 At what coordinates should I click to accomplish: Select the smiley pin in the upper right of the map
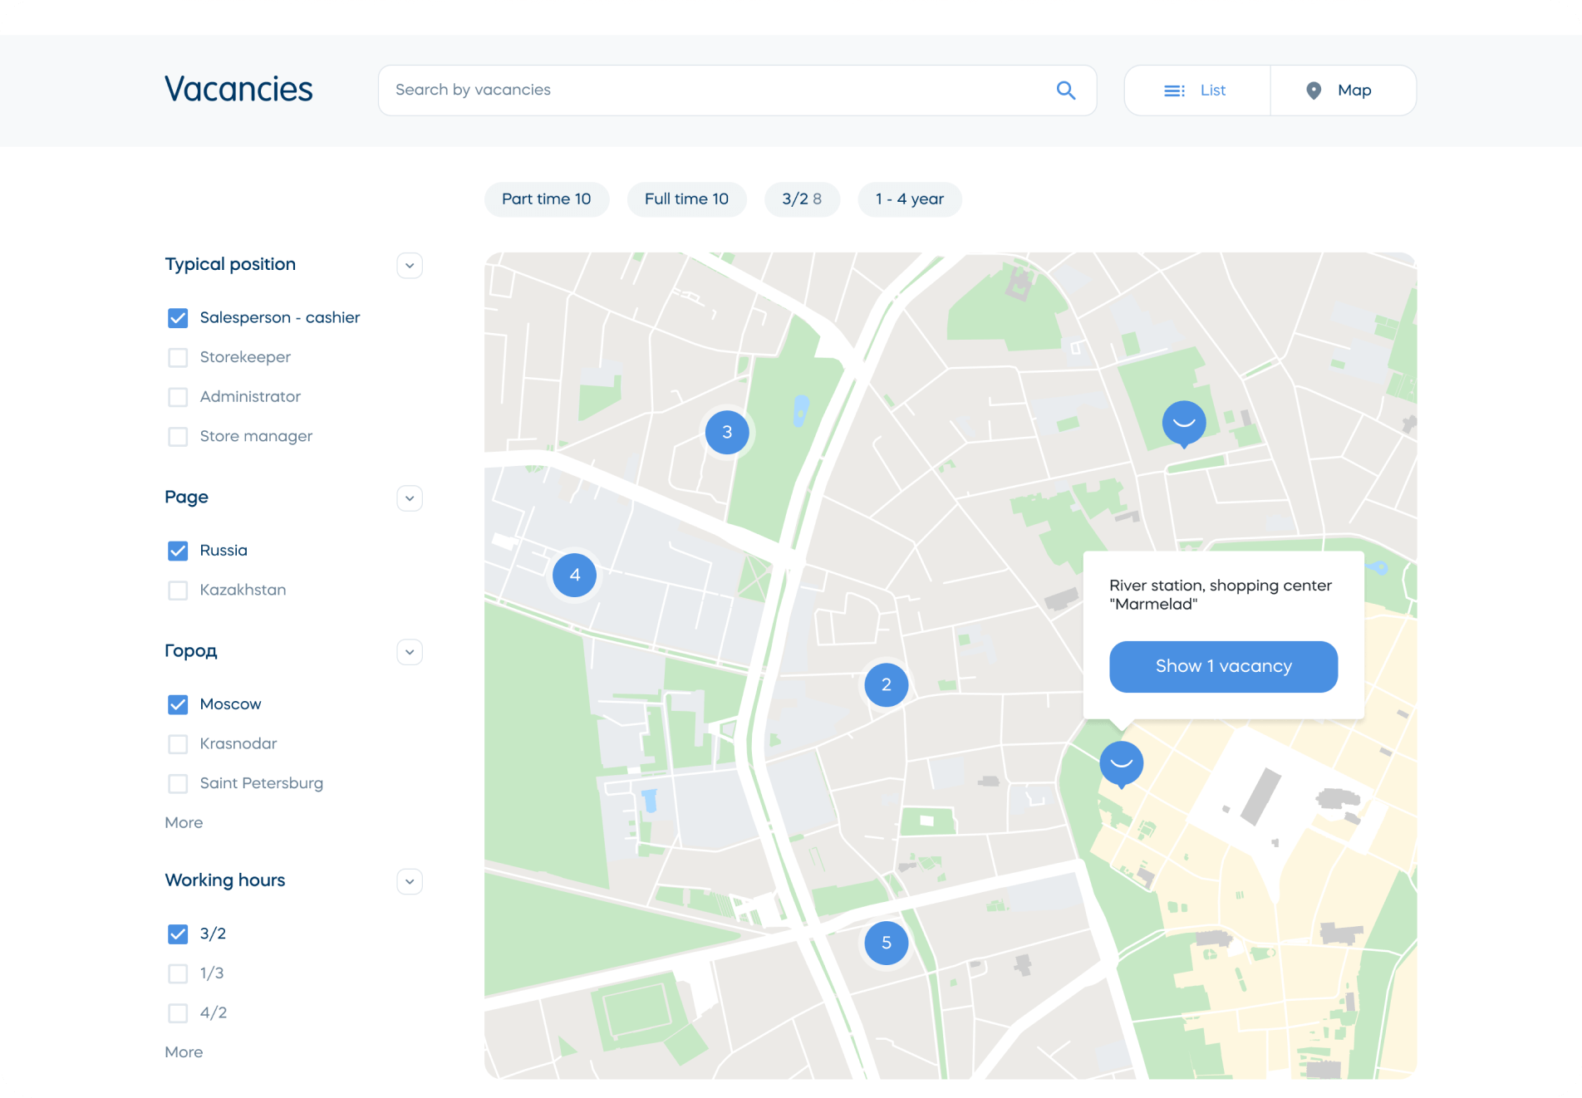pos(1183,423)
